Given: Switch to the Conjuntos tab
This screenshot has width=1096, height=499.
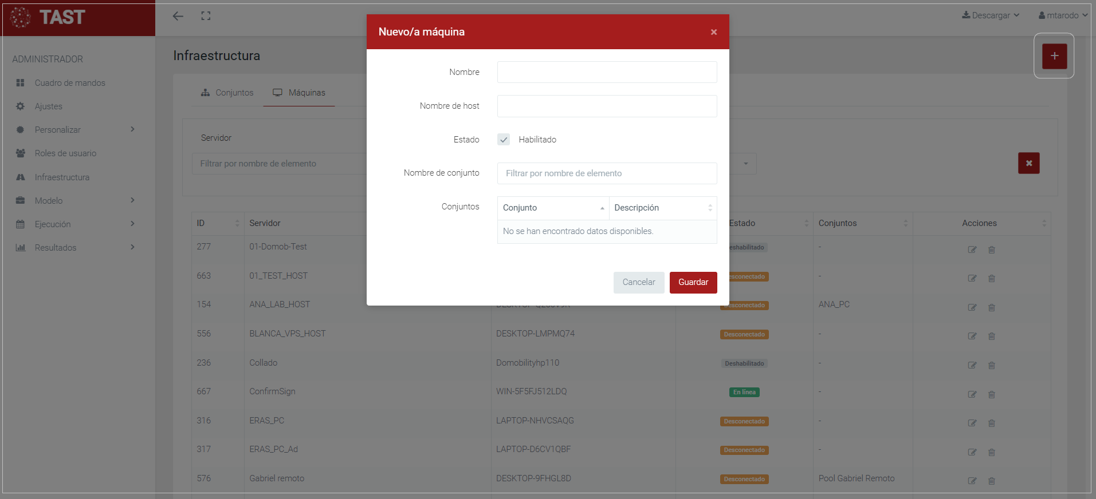Looking at the screenshot, I should point(227,93).
